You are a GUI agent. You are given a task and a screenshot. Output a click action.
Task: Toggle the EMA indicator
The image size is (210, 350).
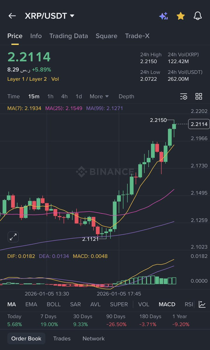[31, 304]
